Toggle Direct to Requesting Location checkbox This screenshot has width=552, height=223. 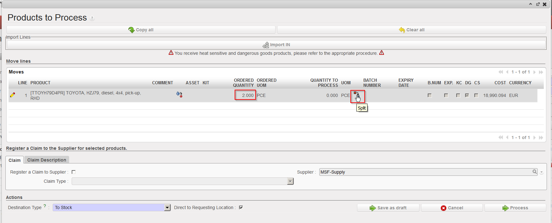click(241, 207)
